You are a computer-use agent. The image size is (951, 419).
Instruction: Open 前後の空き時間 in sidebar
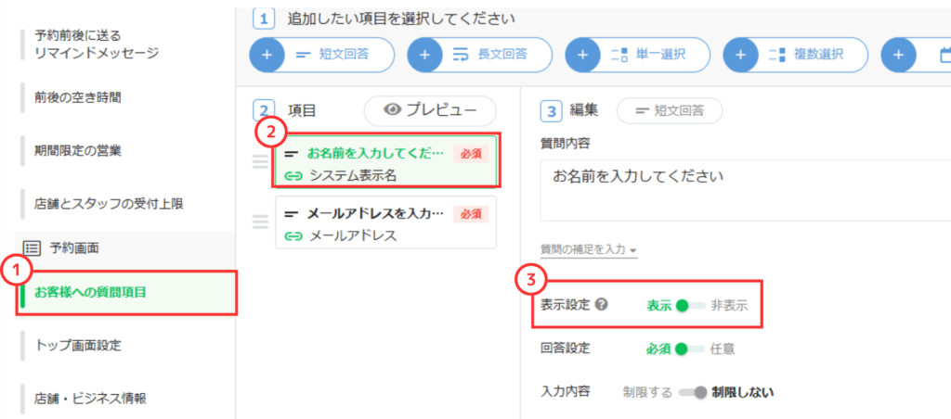point(78,96)
